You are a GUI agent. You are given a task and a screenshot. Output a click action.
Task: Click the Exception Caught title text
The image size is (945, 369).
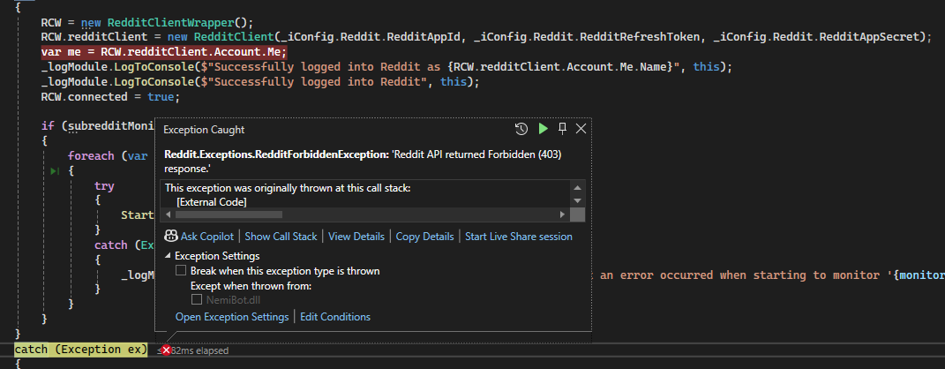pyautogui.click(x=205, y=130)
